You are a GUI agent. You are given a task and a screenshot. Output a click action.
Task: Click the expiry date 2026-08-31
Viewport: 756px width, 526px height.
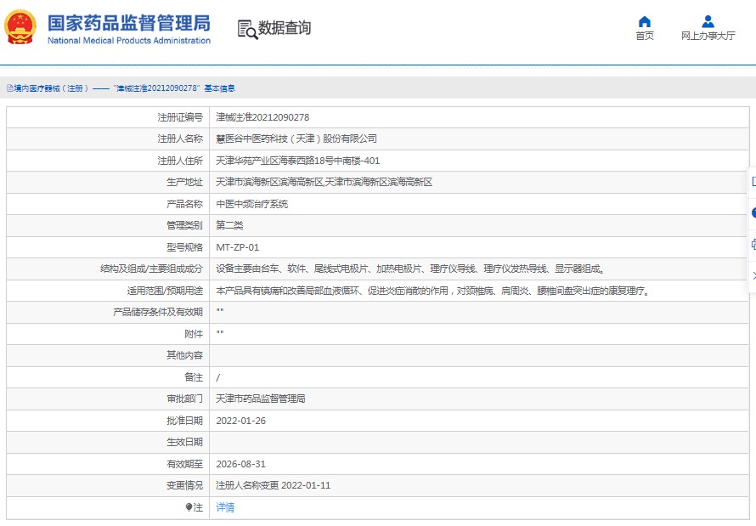[240, 464]
